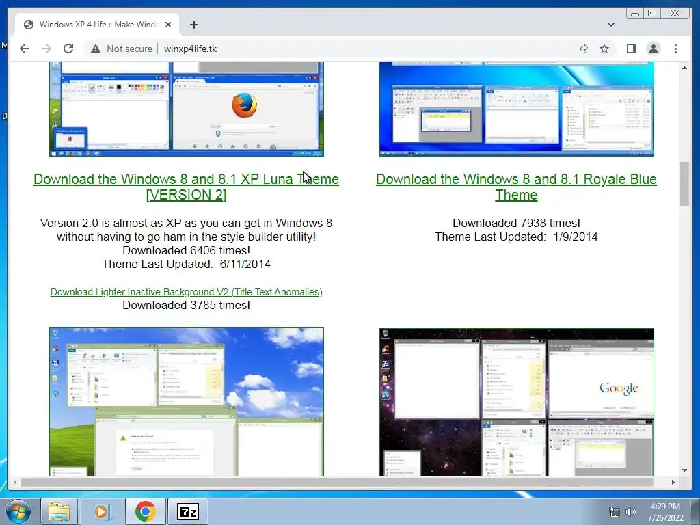
Task: Restore down the Chrome window
Action: [652, 14]
